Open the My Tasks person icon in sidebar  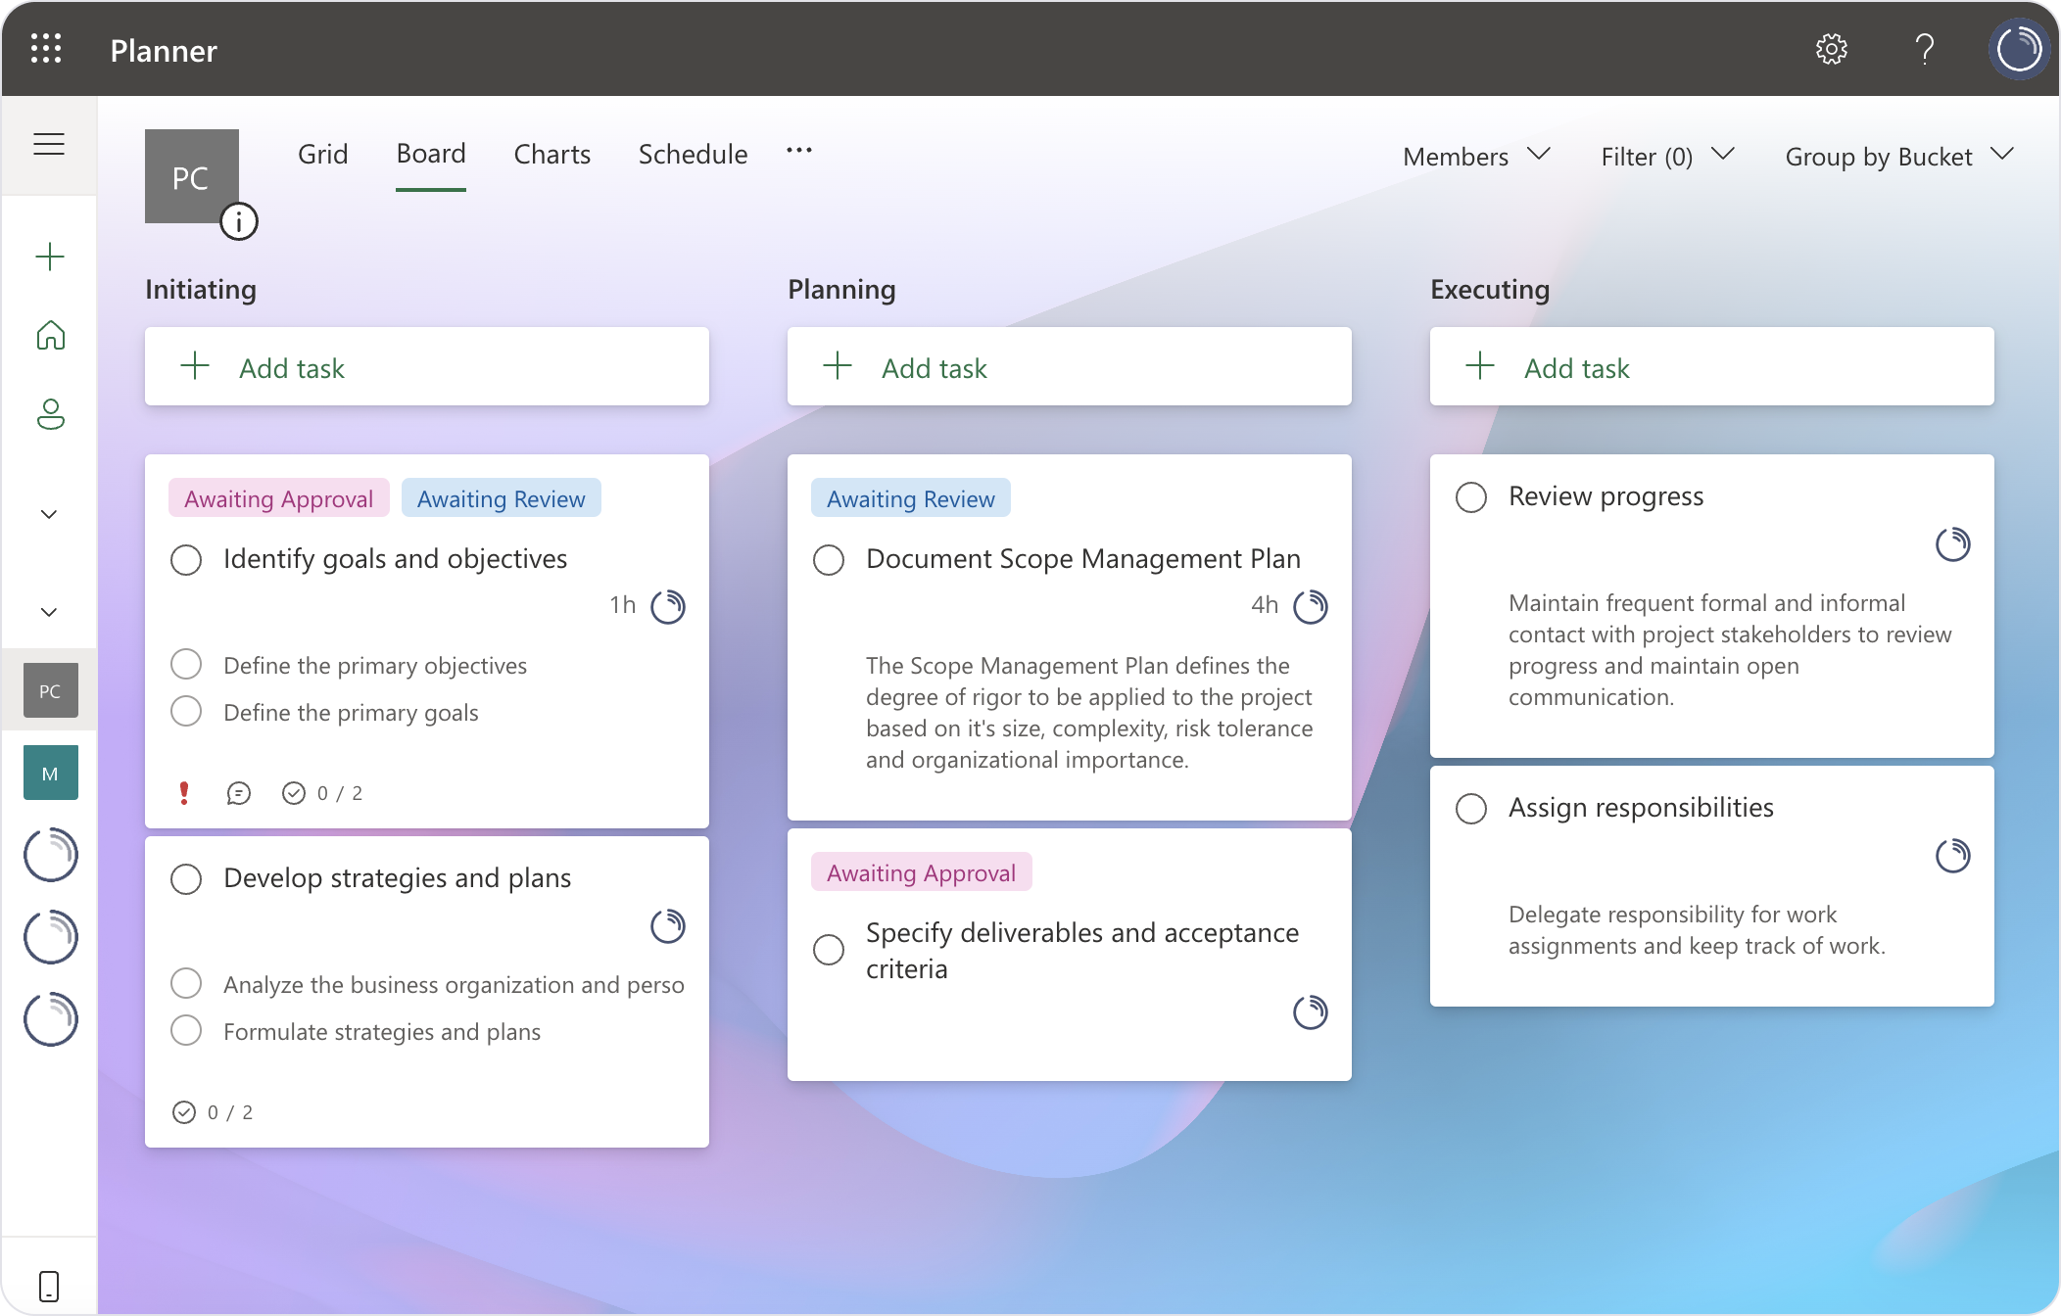[x=49, y=415]
